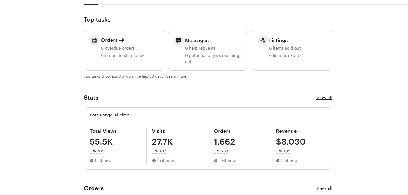Open the Listings task card
Viewport: 408px width, 195px height.
click(292, 50)
